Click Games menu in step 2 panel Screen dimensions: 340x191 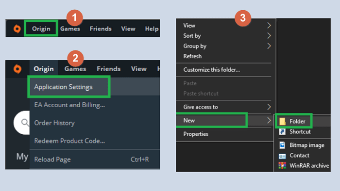pyautogui.click(x=75, y=69)
